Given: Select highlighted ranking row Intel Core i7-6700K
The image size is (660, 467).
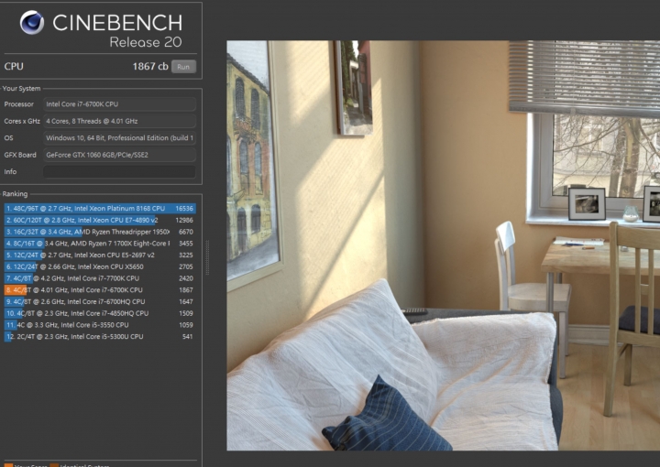Looking at the screenshot, I should point(100,290).
